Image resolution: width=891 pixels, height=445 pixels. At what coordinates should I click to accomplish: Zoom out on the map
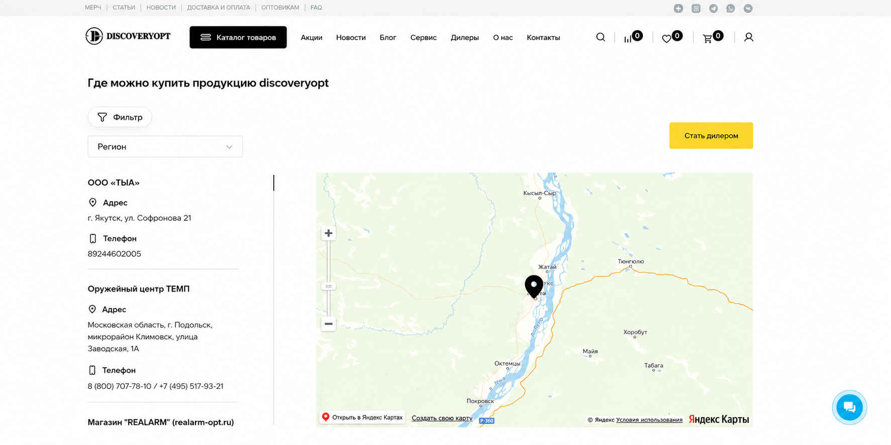328,324
